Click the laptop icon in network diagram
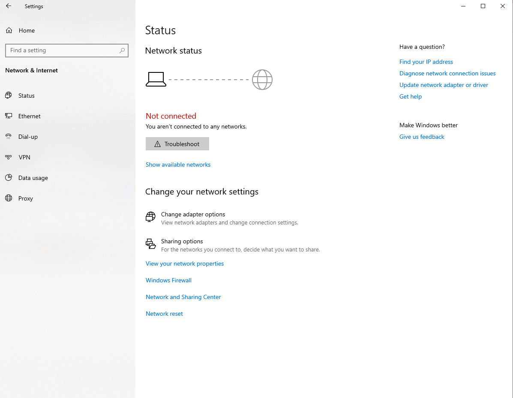513x398 pixels. click(x=156, y=79)
